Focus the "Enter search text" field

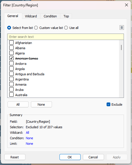66,37
